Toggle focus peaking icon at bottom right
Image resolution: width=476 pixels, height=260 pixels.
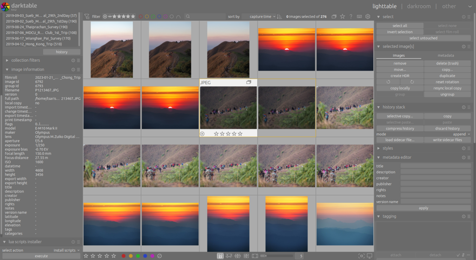(361, 256)
